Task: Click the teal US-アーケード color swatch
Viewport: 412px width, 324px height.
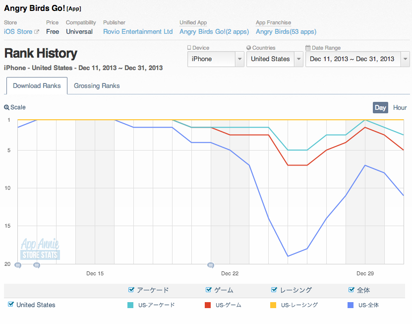Action: (130, 305)
